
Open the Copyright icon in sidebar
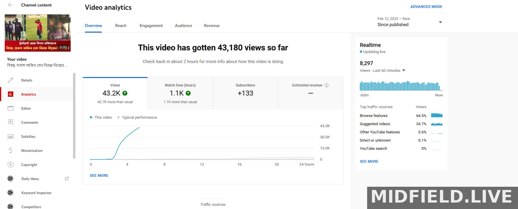pyautogui.click(x=11, y=164)
